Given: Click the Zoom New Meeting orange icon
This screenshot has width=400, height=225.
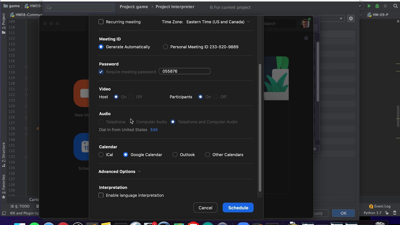Looking at the screenshot, I should (x=82, y=93).
